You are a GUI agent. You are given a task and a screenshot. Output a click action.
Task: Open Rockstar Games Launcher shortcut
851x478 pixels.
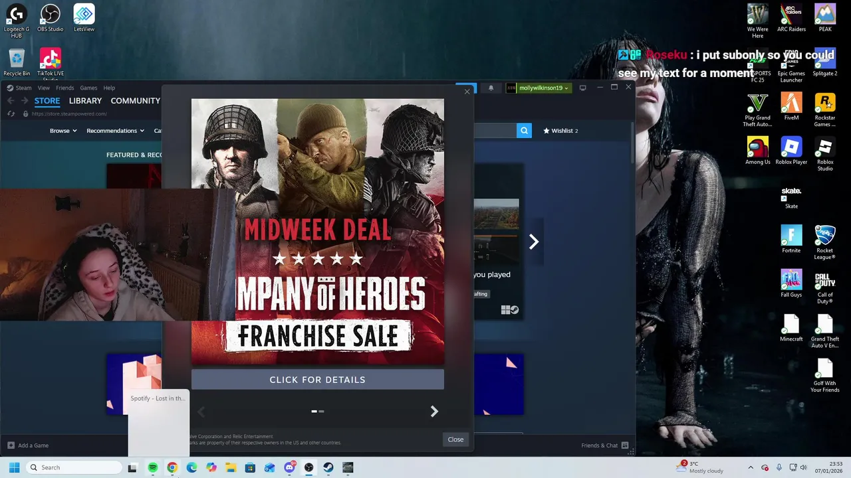[x=825, y=110]
